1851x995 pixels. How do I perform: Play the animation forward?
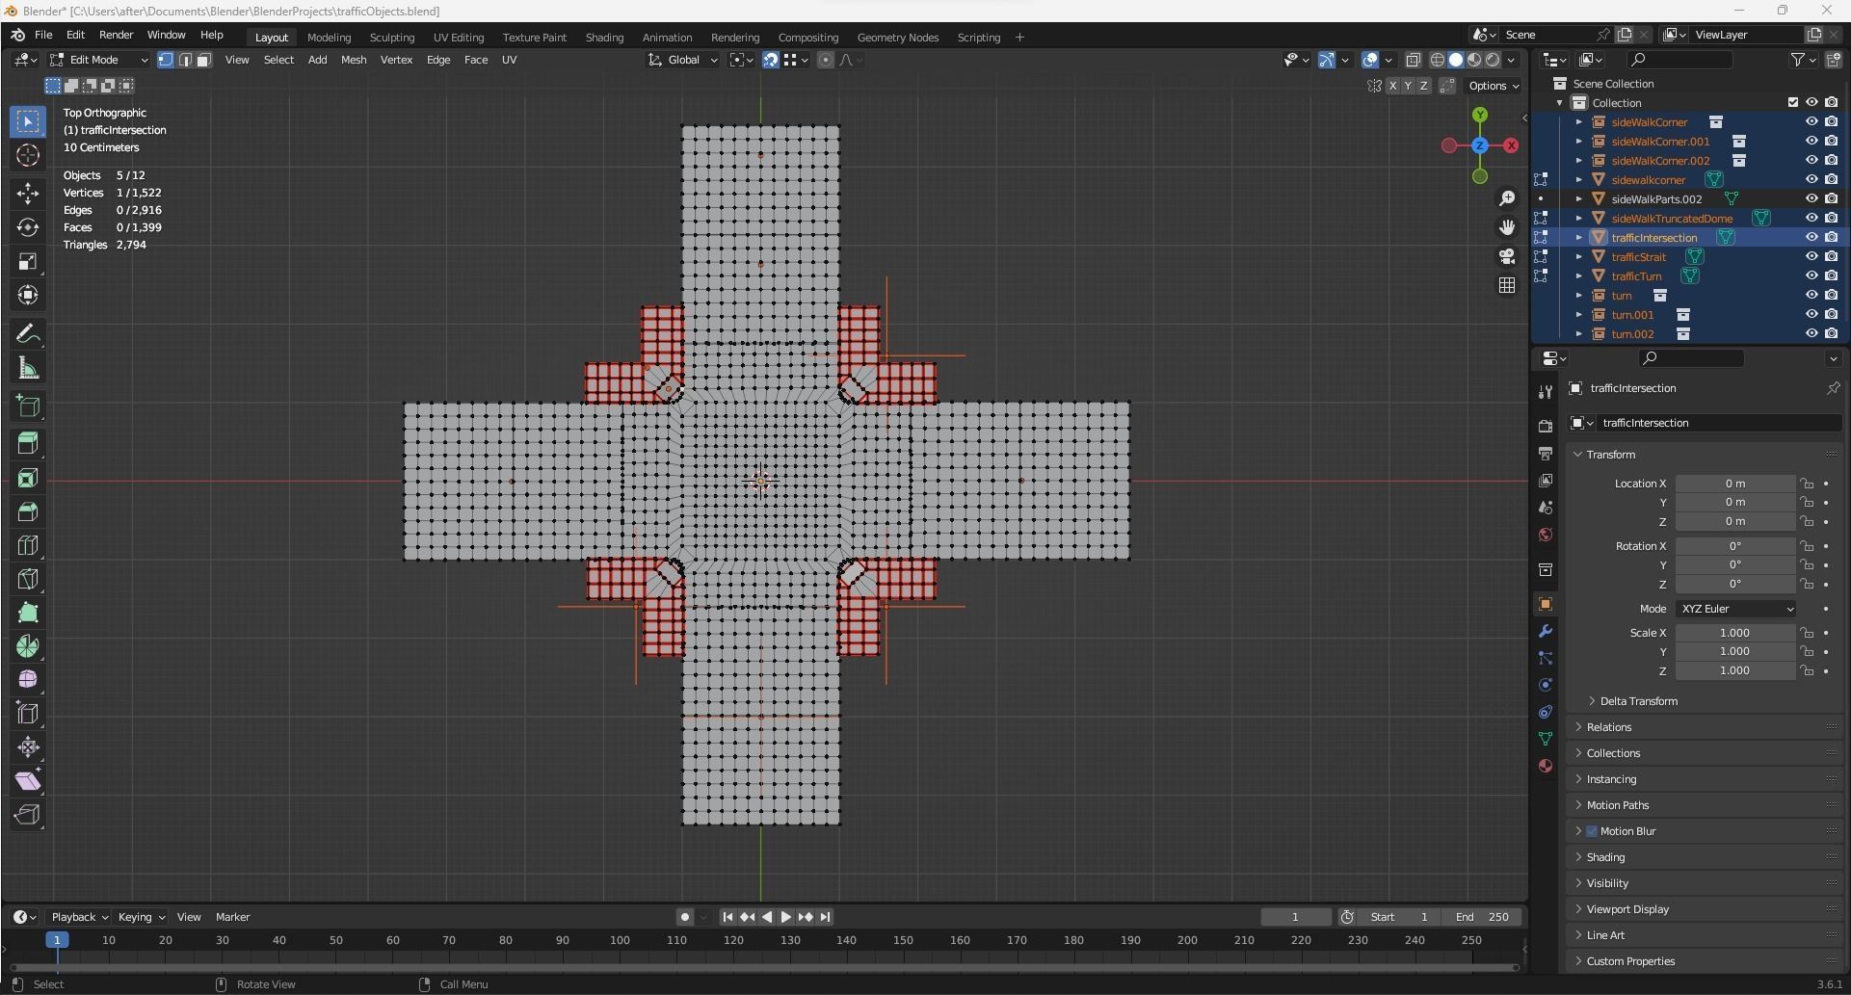click(786, 917)
